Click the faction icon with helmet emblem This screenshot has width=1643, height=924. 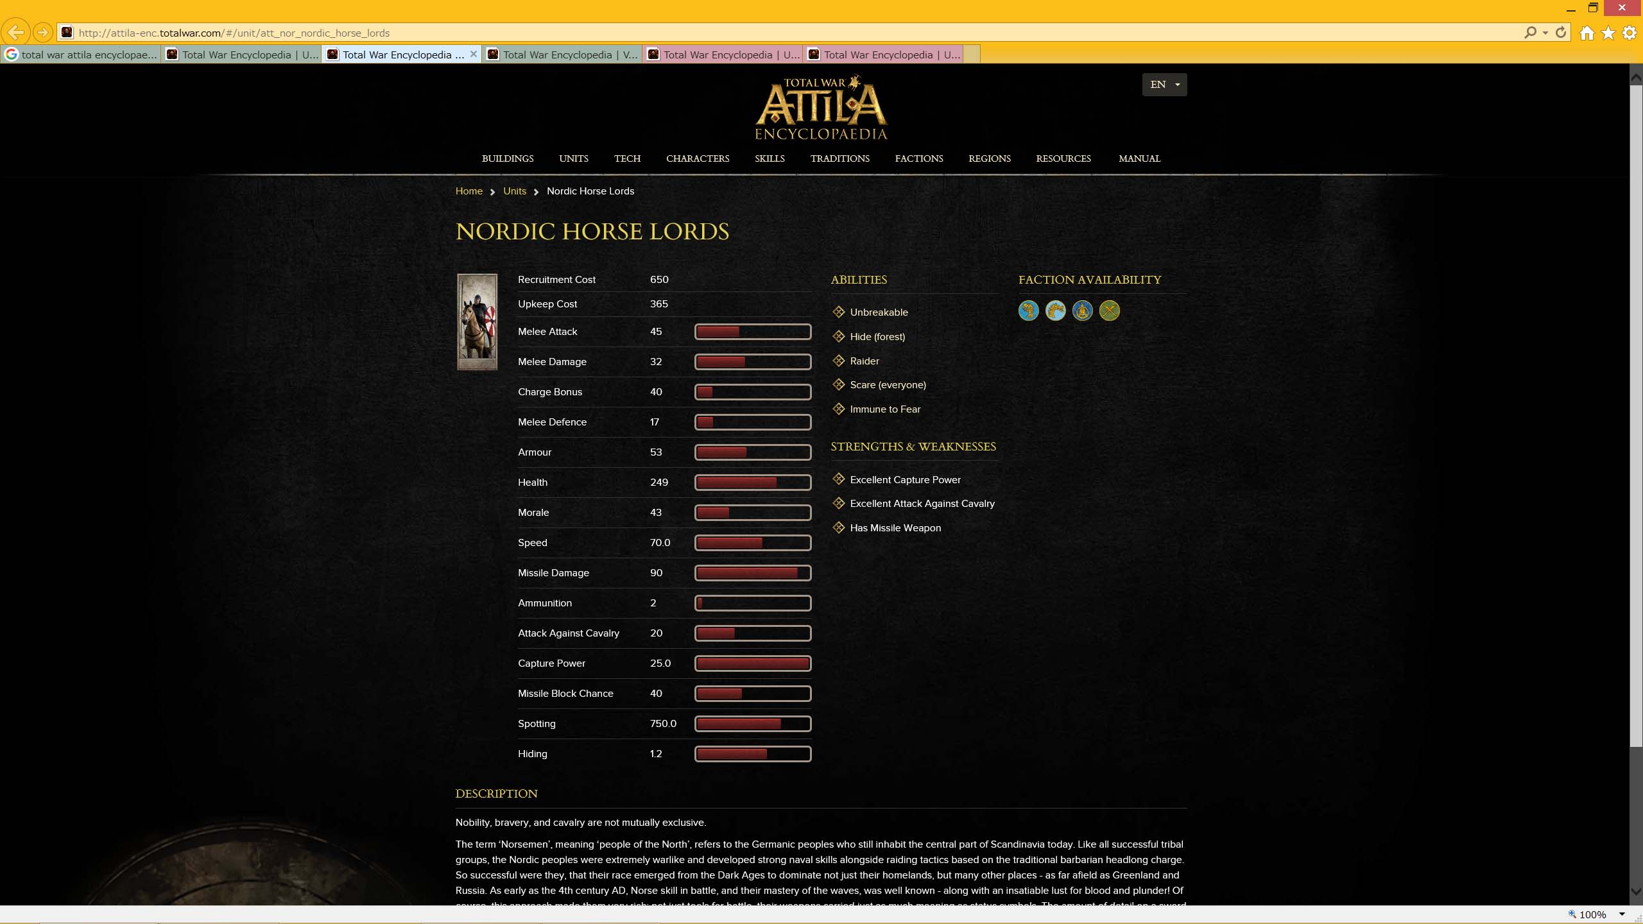pos(1083,311)
